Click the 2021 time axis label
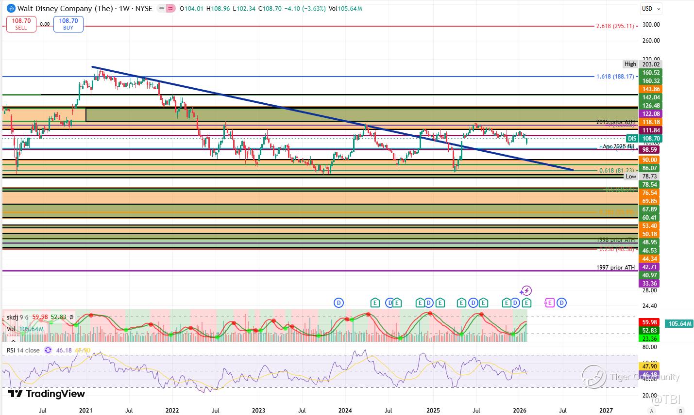The height and width of the screenshot is (415, 694). pos(86,410)
